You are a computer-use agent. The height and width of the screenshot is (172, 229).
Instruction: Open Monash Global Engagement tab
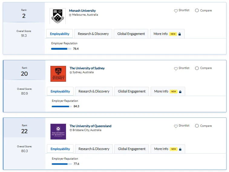point(131,34)
